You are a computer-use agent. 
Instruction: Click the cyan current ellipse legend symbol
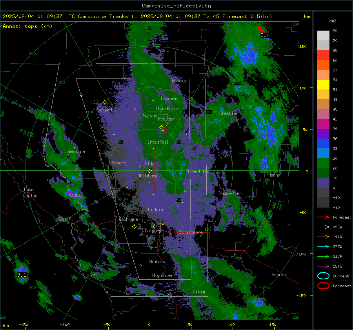click(323, 276)
